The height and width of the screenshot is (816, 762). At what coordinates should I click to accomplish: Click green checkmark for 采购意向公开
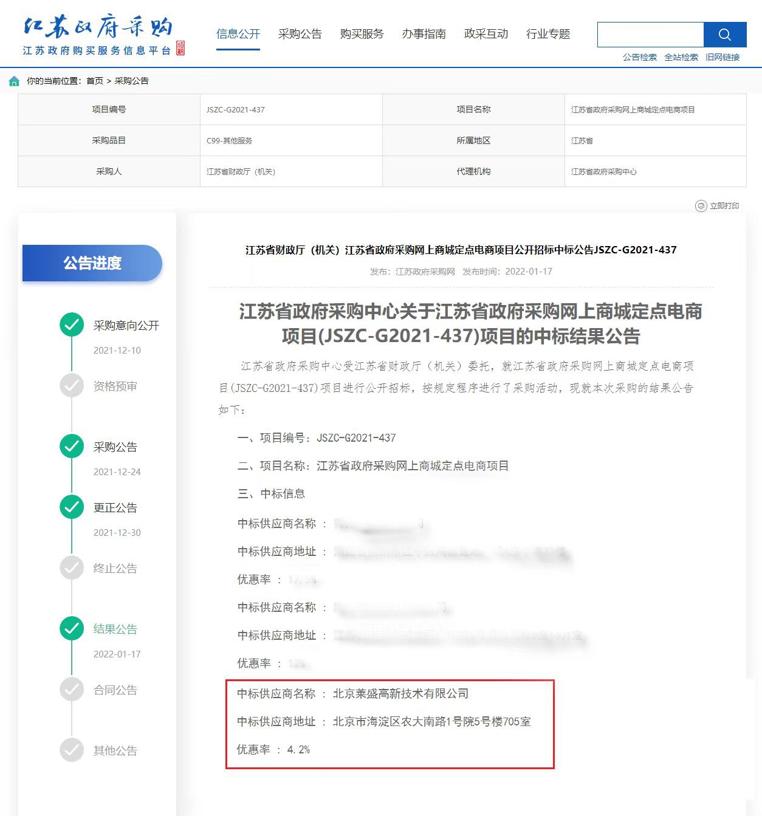pyautogui.click(x=72, y=325)
